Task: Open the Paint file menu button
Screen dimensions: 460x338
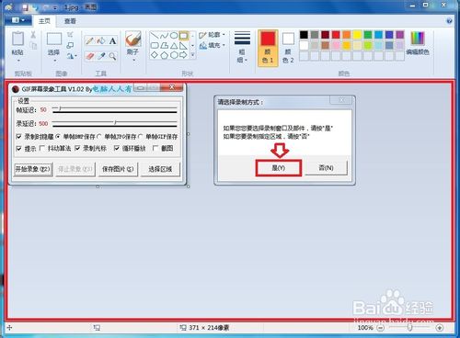Action: (18, 20)
